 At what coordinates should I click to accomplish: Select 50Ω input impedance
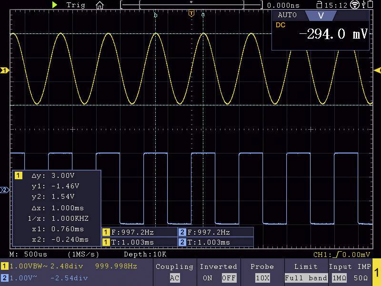(x=360, y=277)
